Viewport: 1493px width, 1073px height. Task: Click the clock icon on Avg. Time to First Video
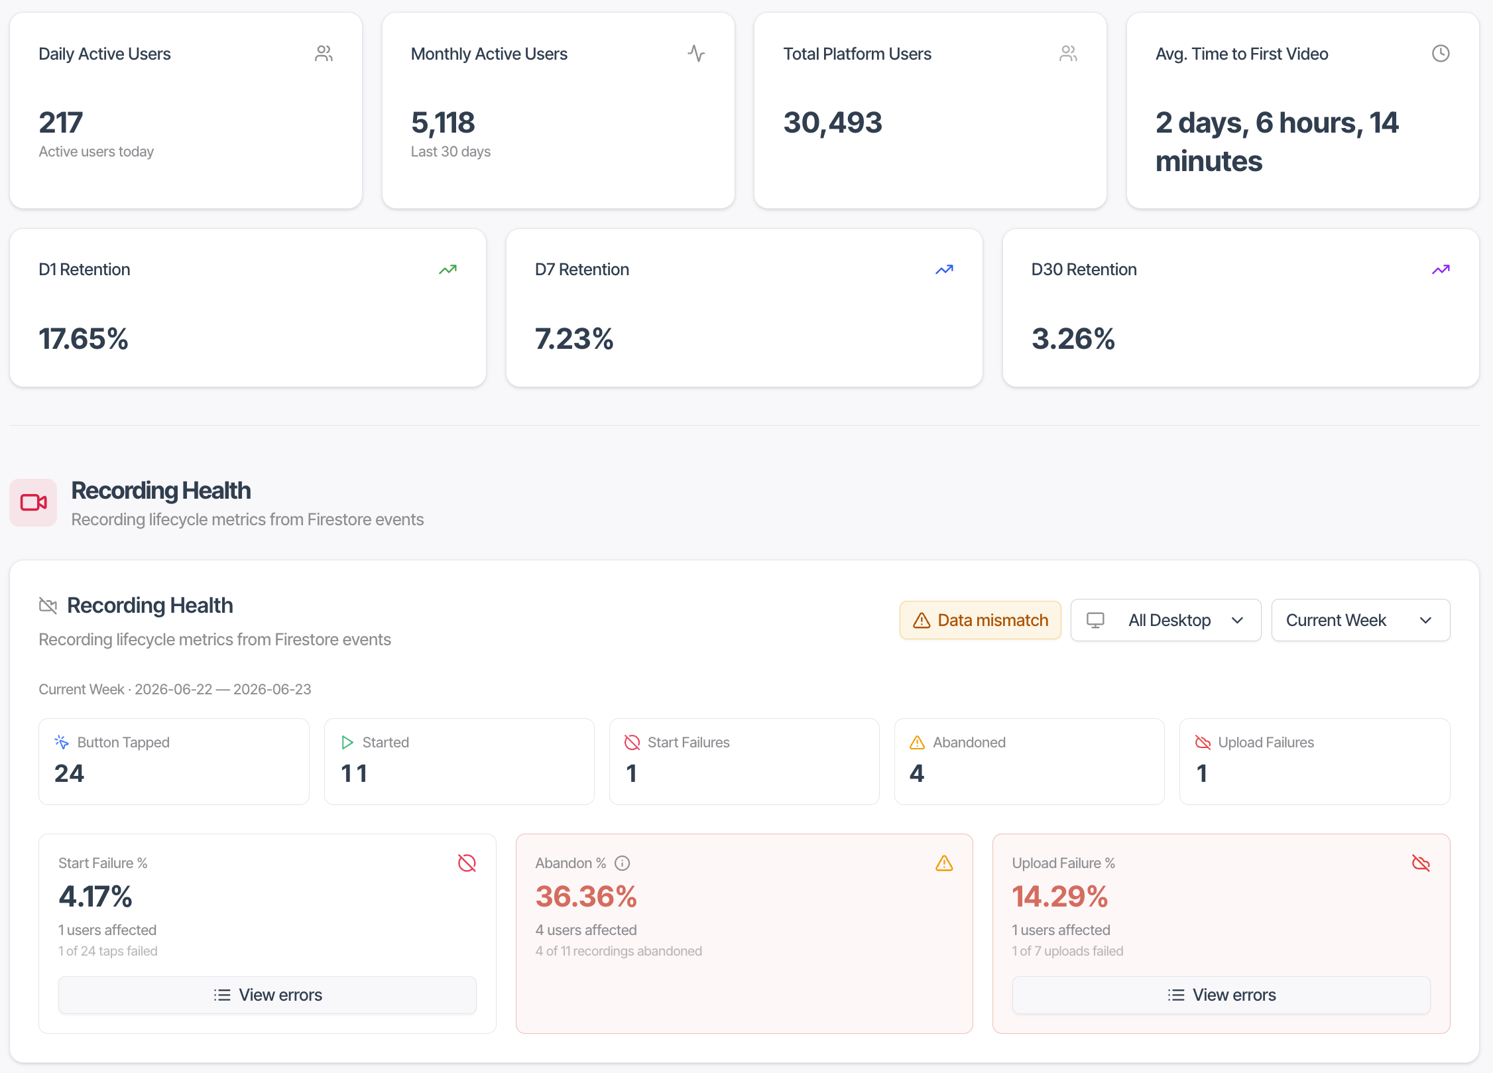click(1441, 54)
